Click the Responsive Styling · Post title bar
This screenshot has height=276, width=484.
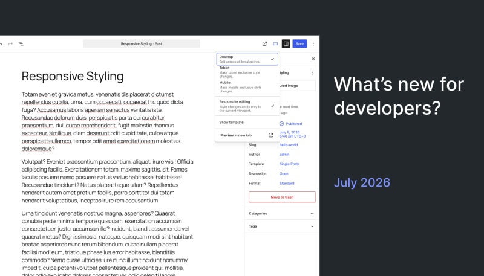pyautogui.click(x=142, y=43)
